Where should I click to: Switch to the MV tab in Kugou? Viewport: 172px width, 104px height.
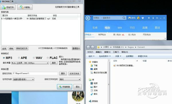120,28
